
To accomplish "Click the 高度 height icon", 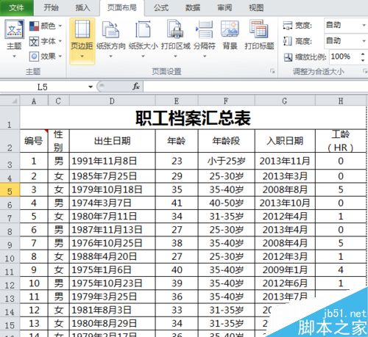I will (x=288, y=41).
